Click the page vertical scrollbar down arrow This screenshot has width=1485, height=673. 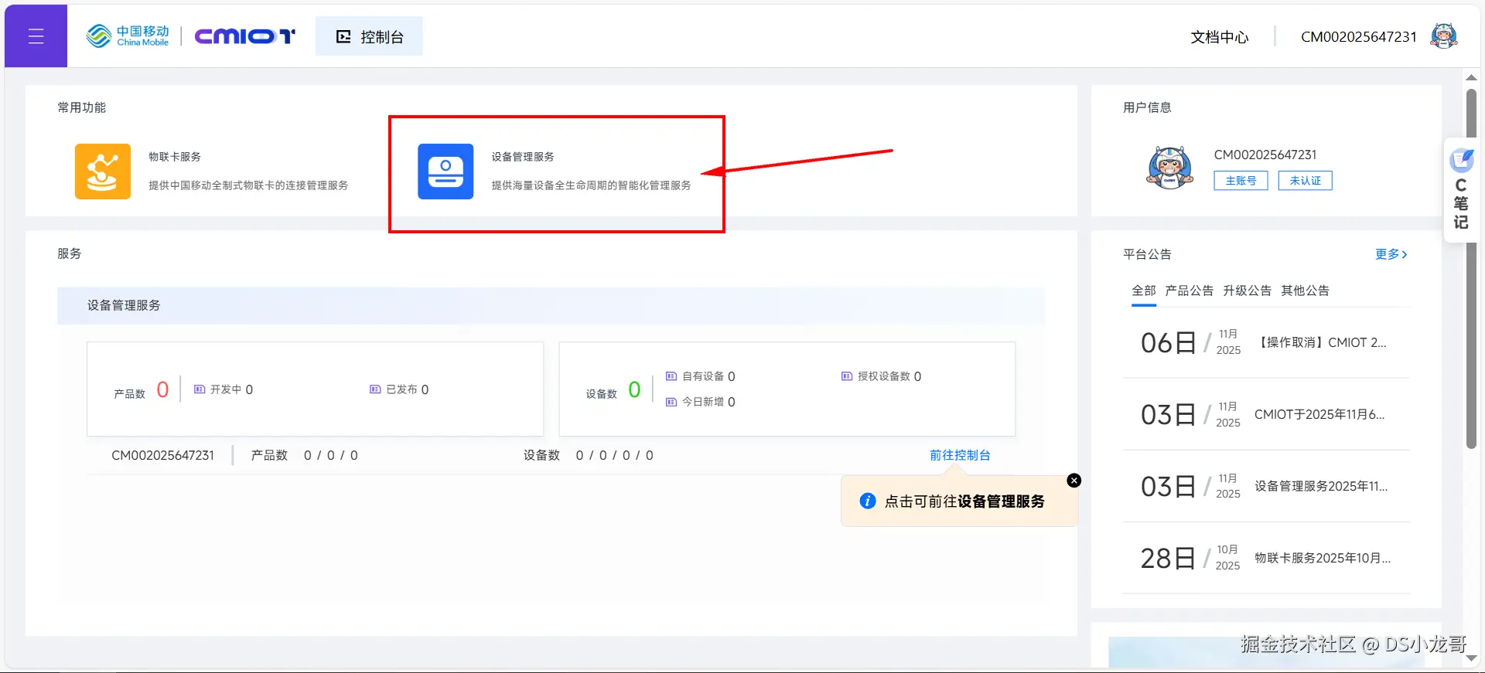(x=1471, y=658)
